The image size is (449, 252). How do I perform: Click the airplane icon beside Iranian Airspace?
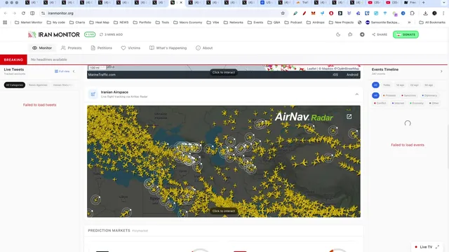click(93, 94)
